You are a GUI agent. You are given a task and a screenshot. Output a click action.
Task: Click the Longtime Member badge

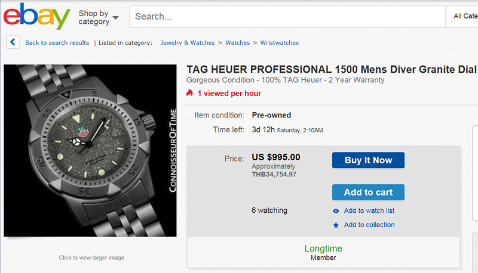click(323, 253)
